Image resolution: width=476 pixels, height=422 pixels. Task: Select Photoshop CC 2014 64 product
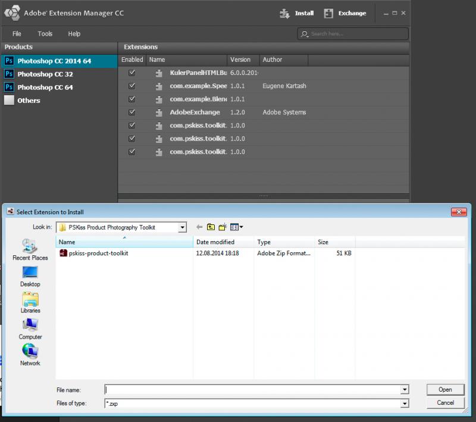(59, 61)
